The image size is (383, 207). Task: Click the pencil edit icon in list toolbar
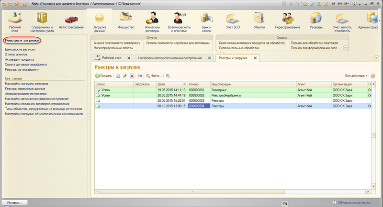point(125,76)
